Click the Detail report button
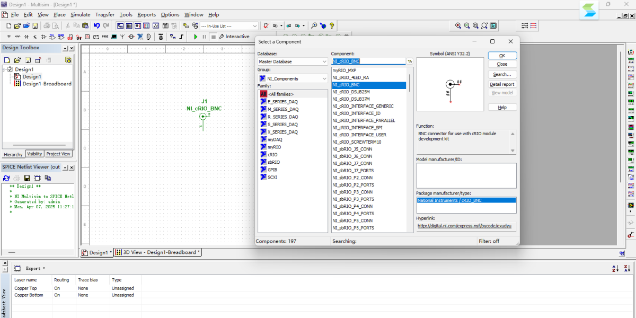Viewport: 636px width, 318px height. click(502, 84)
